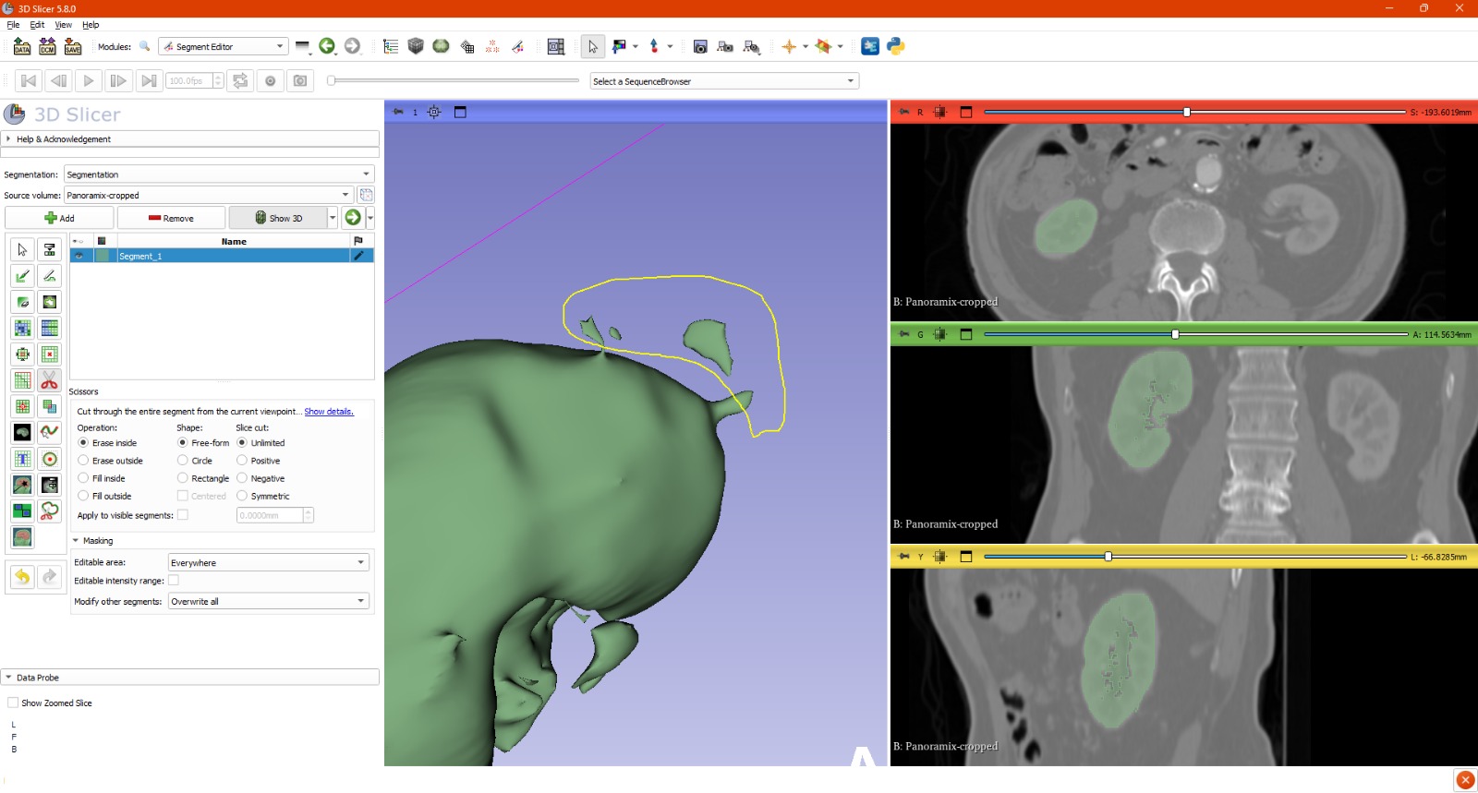1478x793 pixels.
Task: Open the module finder magnifier icon
Action: coord(145,46)
